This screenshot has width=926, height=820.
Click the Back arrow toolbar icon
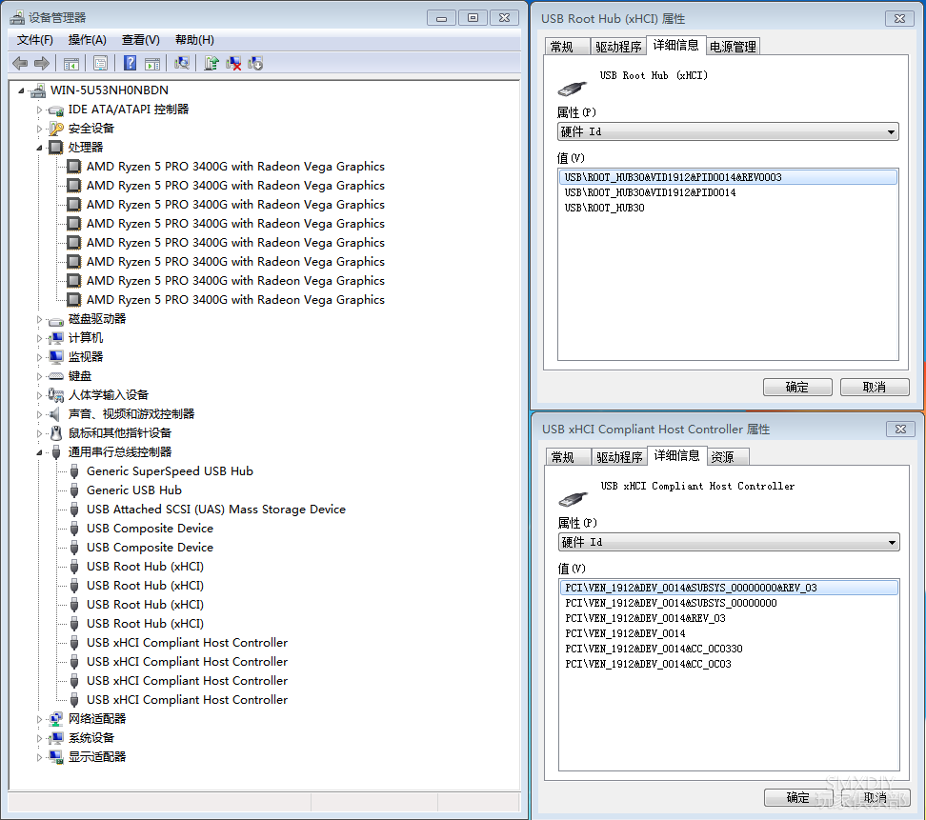pos(20,63)
